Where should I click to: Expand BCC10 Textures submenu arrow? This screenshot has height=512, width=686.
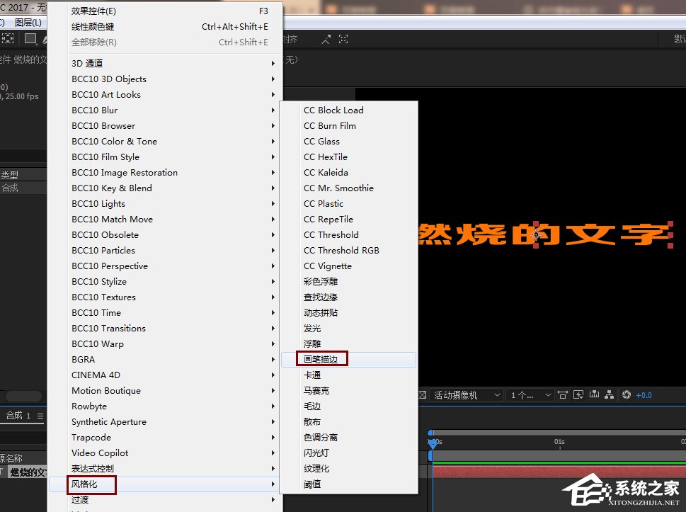point(273,297)
